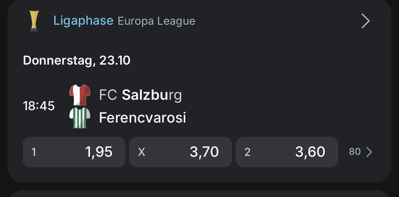399x197 pixels.
Task: Open the Ferencvarosi team name
Action: (142, 118)
